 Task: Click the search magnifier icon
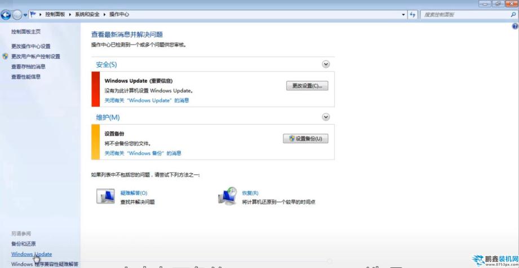pyautogui.click(x=513, y=15)
